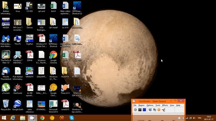Open the Windows Start button
216x121 pixels.
4,118
